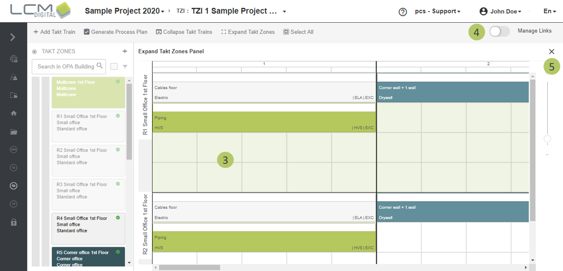Screen dimensions: 563x271
Task: Open the Sample Project 2020 dropdown
Action: (124, 11)
